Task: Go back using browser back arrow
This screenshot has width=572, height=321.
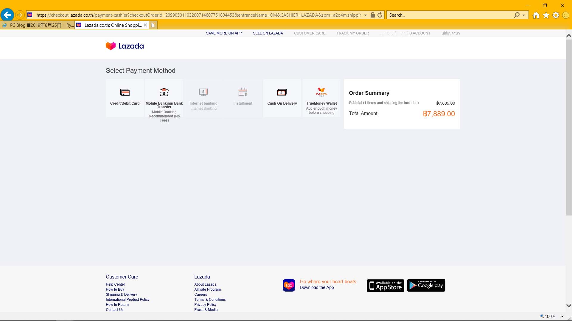Action: coord(7,15)
